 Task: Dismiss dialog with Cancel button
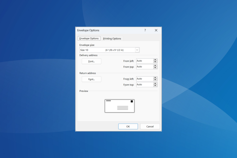tap(150, 126)
